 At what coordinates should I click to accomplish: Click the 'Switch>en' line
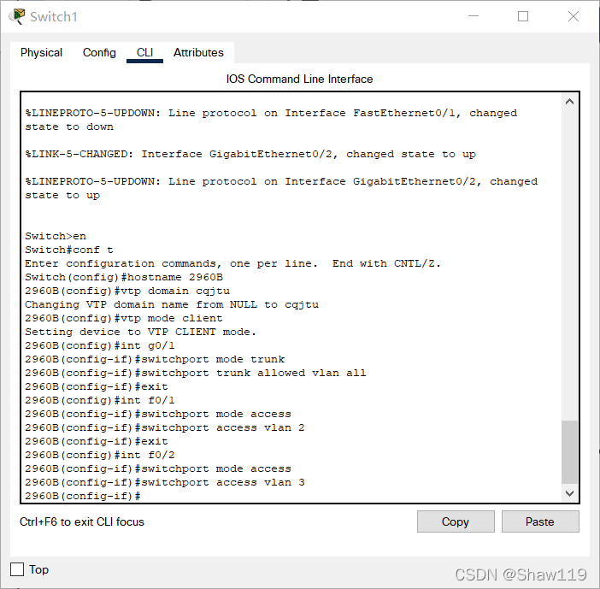point(56,236)
